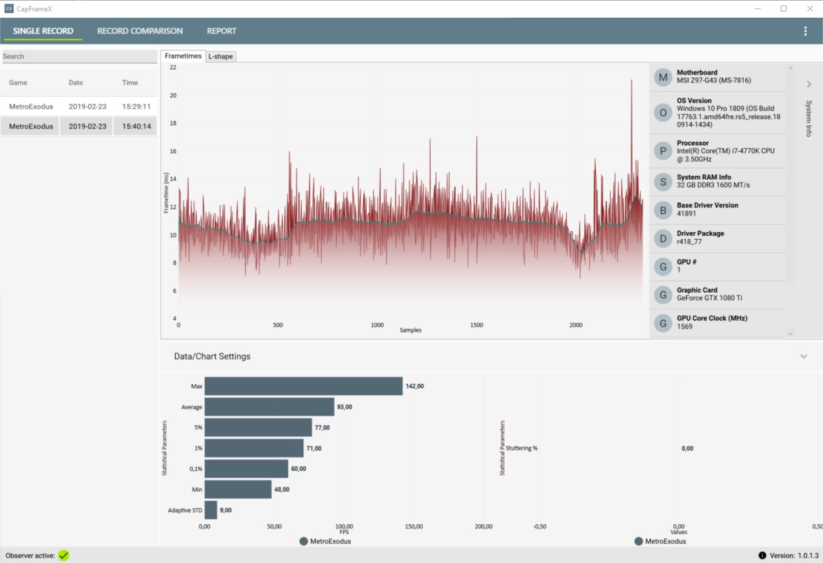Sort records by Time column header

130,82
